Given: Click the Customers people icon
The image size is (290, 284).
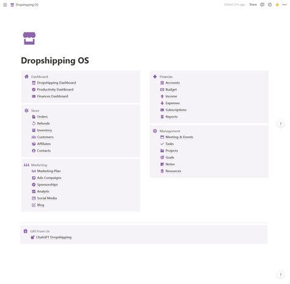Looking at the screenshot, I should coord(34,137).
